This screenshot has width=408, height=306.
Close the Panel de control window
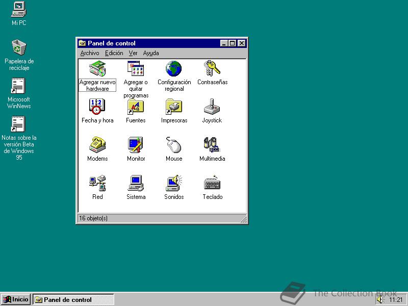pos(242,43)
